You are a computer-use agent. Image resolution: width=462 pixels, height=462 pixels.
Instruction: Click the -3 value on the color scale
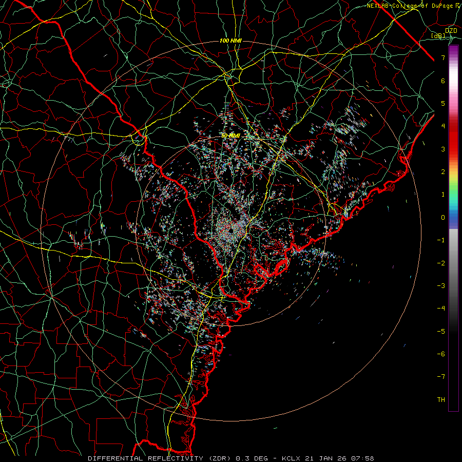441,286
